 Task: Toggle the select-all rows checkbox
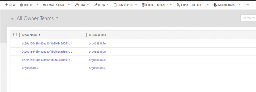pyautogui.click(x=15, y=34)
